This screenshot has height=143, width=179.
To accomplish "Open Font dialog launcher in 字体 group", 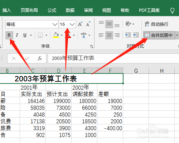I will pos(92,47).
